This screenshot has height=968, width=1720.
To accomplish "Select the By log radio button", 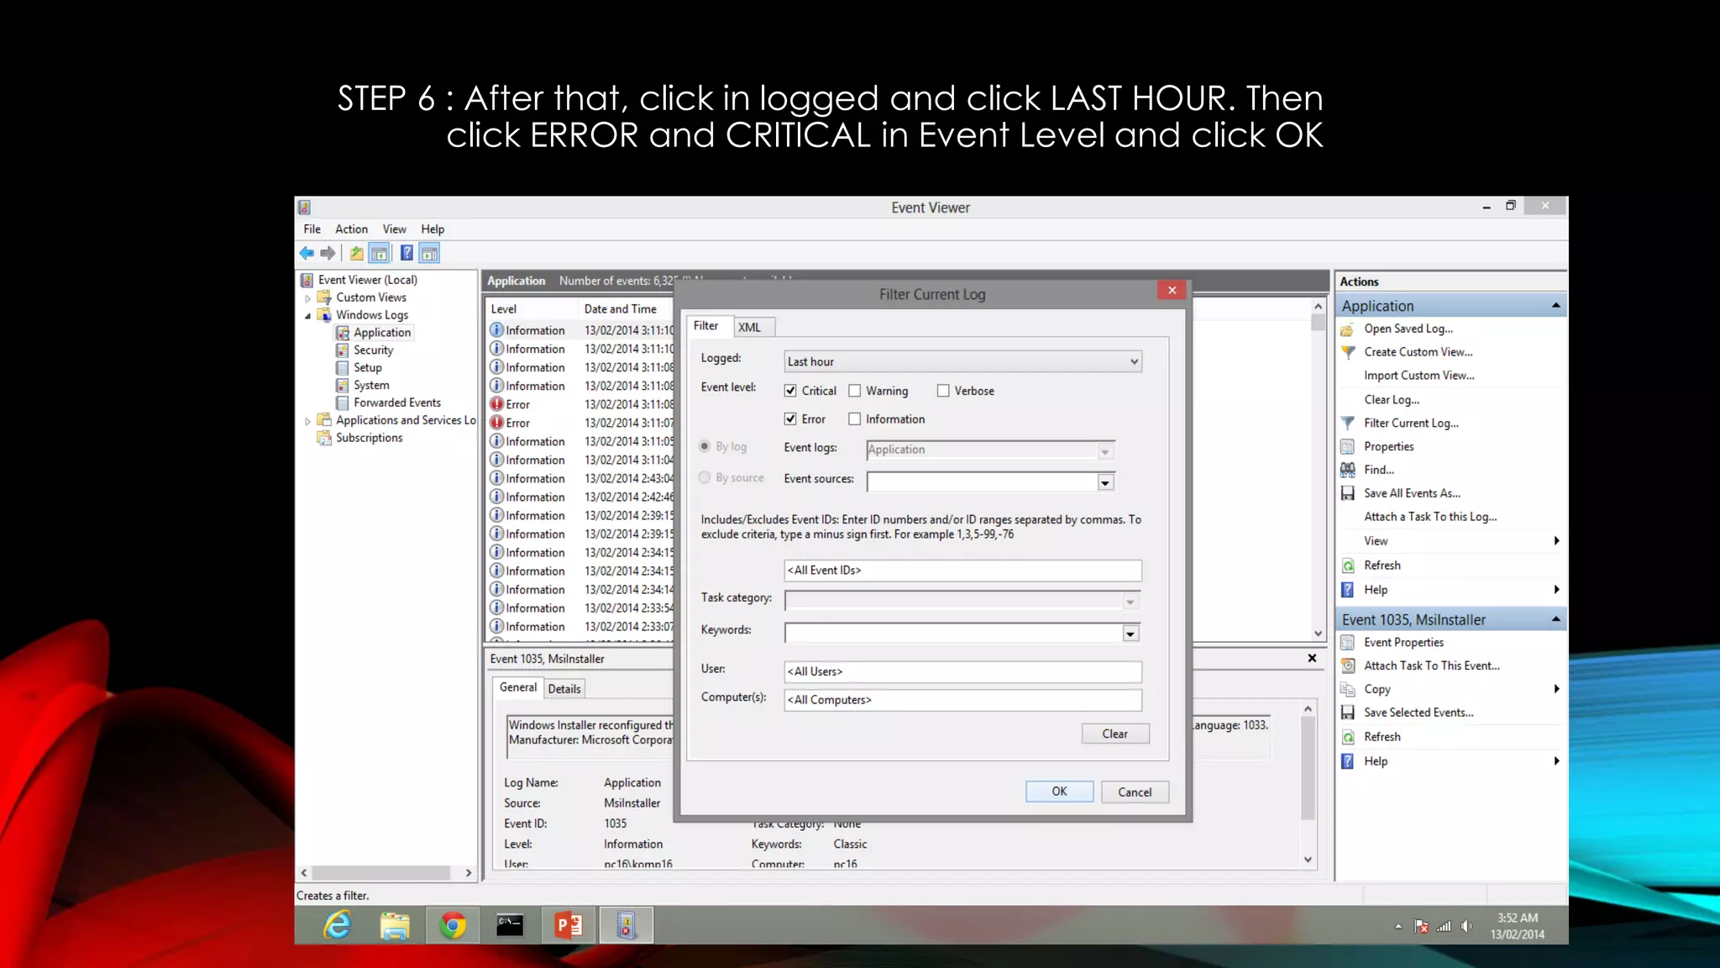I will pyautogui.click(x=705, y=446).
